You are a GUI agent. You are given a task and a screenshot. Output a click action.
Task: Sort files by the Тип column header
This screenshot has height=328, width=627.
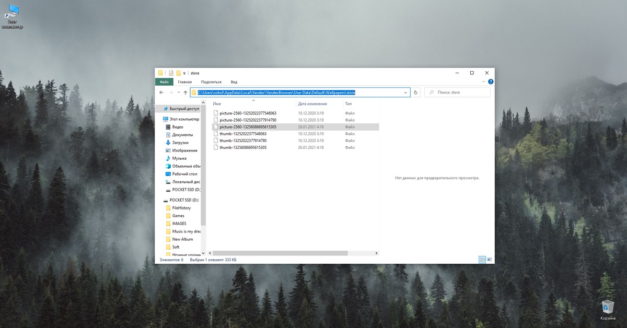(348, 104)
